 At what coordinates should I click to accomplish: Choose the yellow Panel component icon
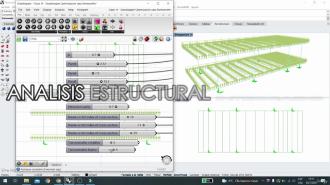[x=75, y=27]
